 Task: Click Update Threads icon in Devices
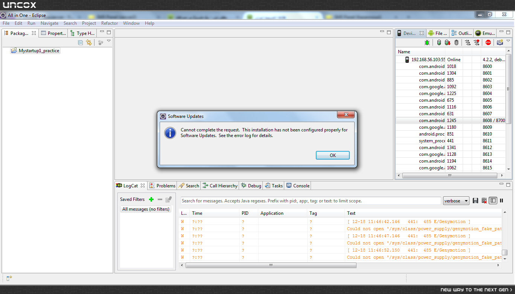click(x=468, y=42)
